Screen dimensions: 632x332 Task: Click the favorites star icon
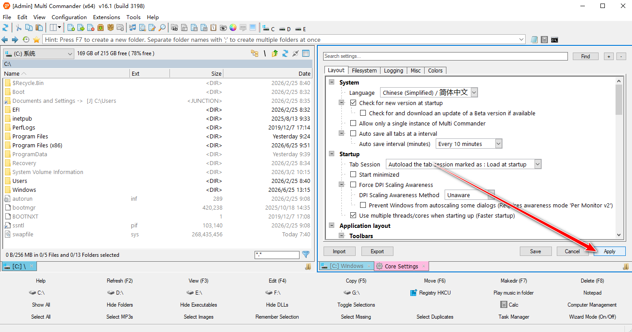click(36, 40)
